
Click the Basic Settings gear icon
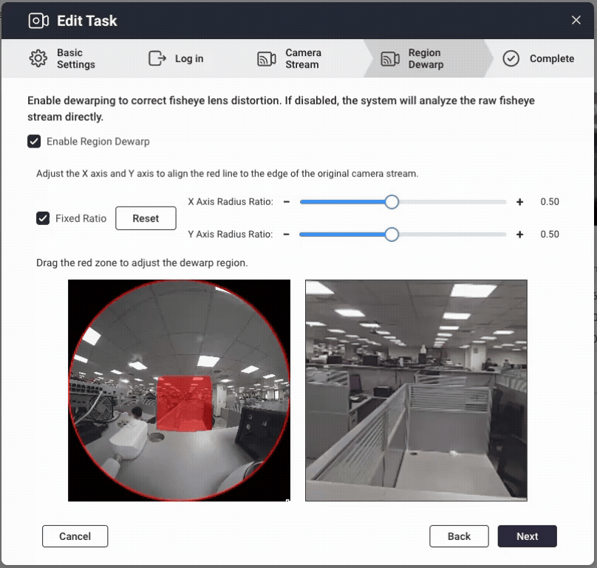pos(38,58)
